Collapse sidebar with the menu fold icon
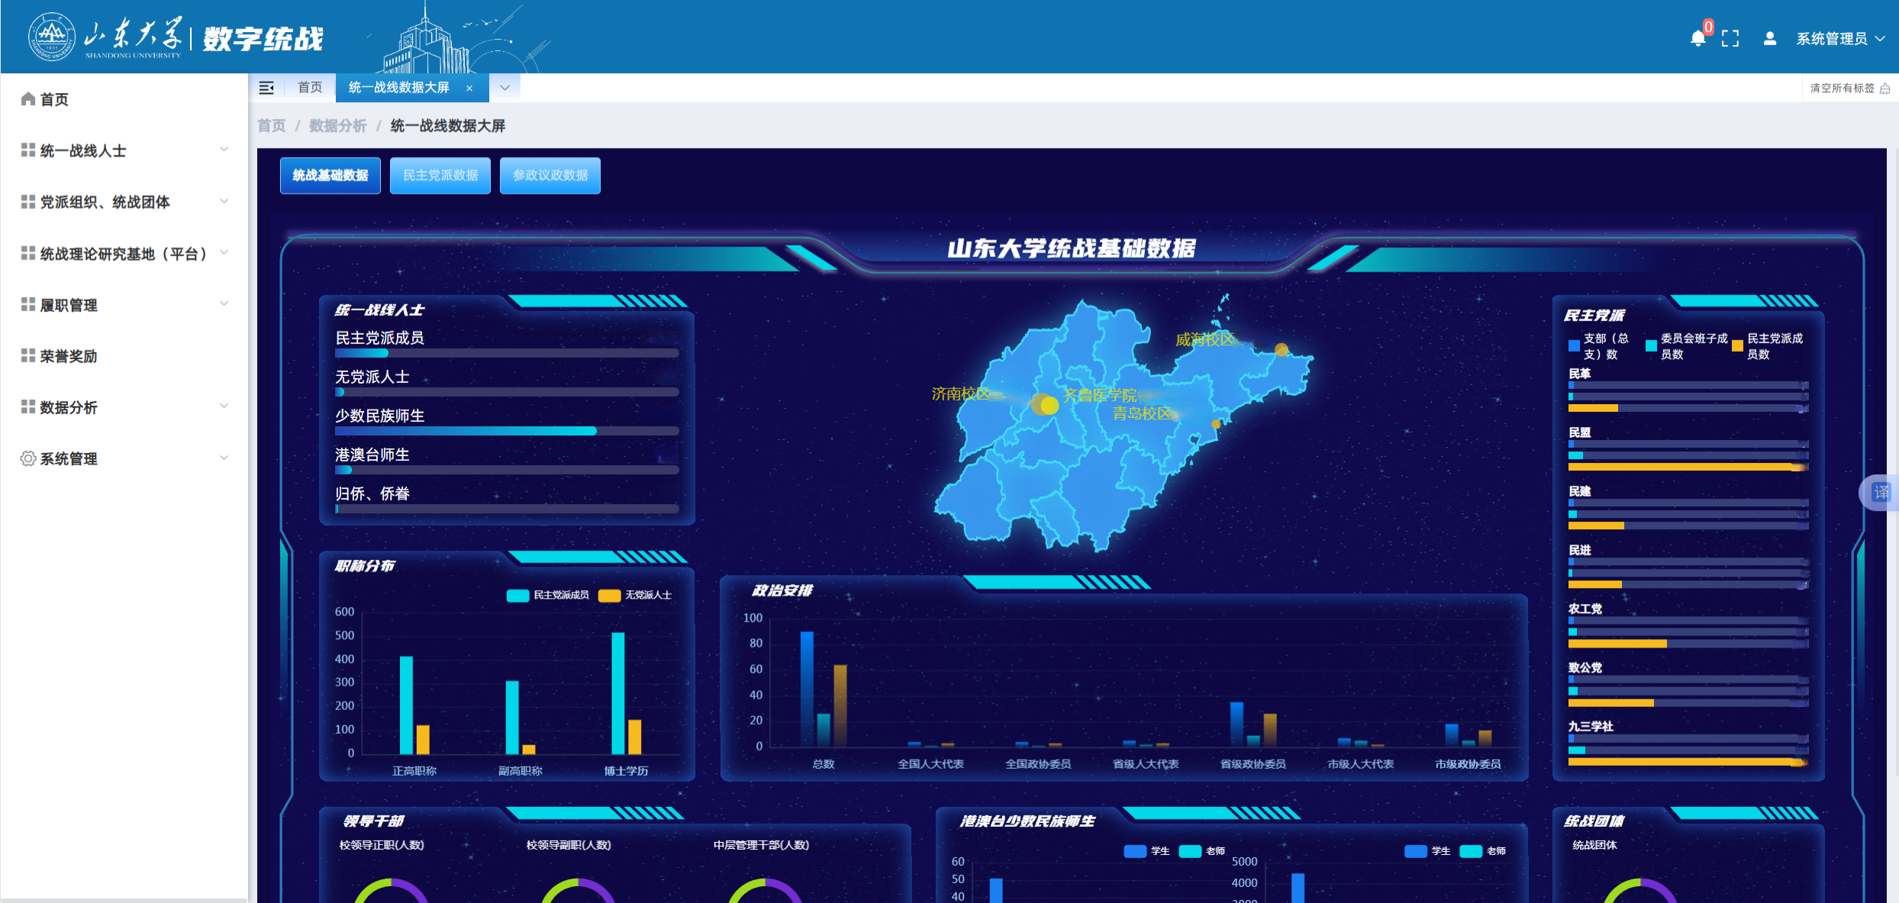 click(x=266, y=88)
